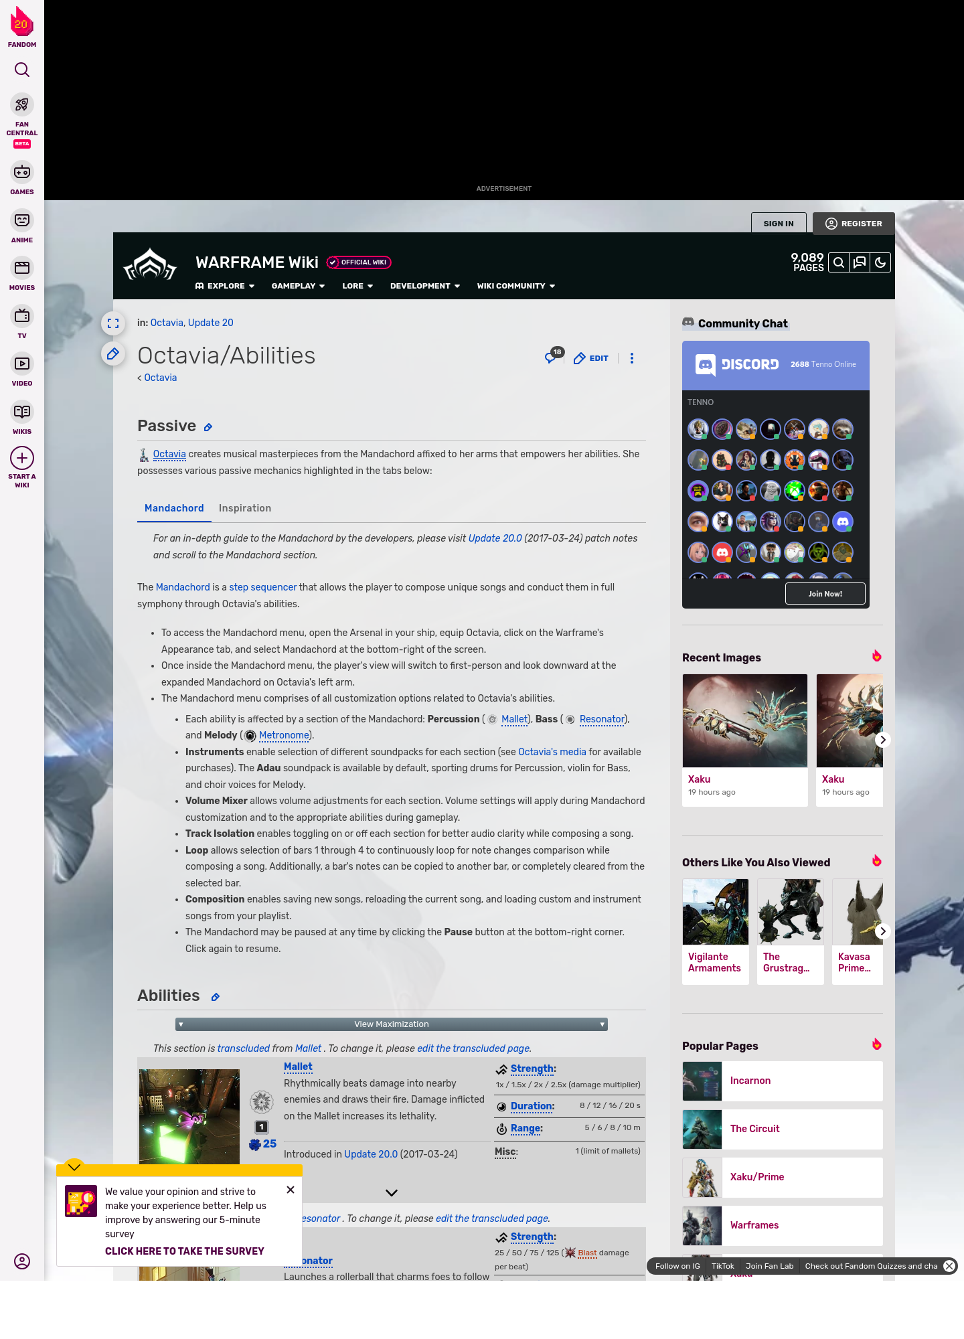This screenshot has height=1339, width=964.
Task: Click the Popular Pages flame icon
Action: [x=876, y=1044]
